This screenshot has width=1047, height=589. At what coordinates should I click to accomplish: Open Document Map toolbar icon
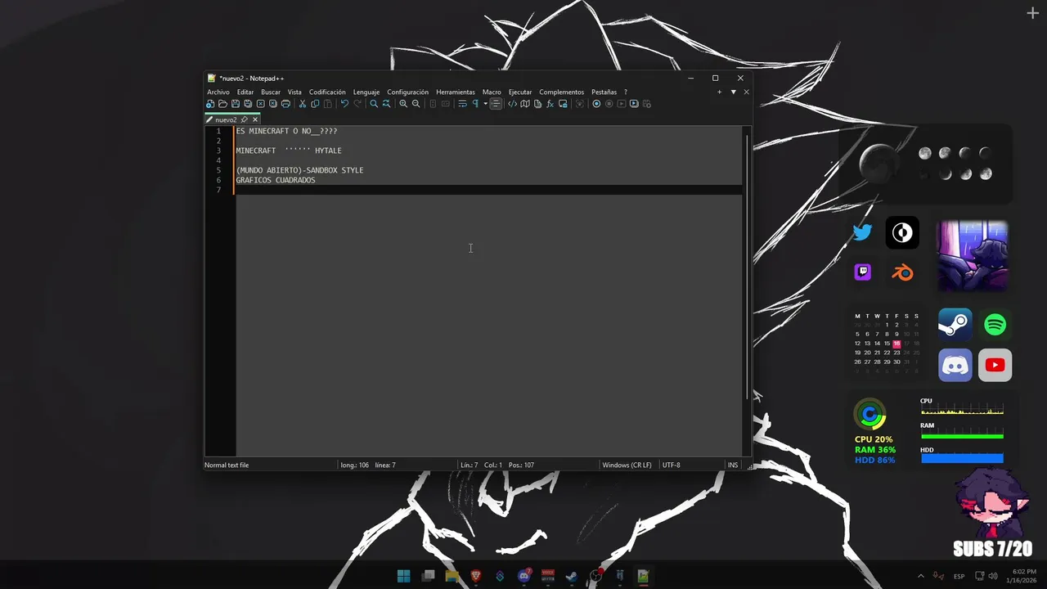pyautogui.click(x=525, y=104)
